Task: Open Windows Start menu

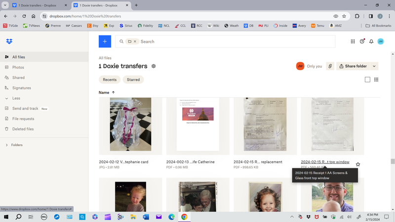Action: [x=6, y=217]
